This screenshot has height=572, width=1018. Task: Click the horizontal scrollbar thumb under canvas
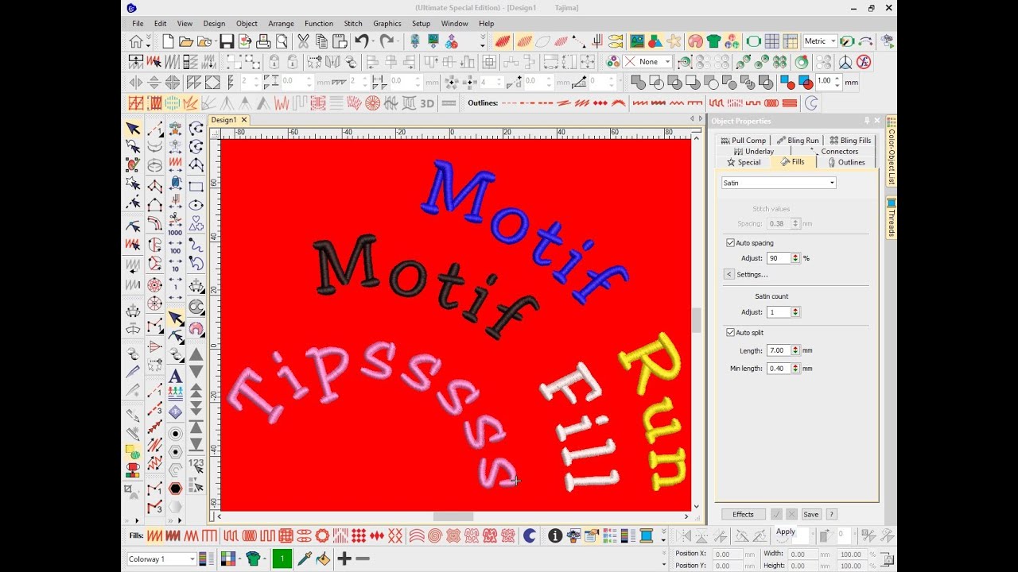tap(453, 516)
